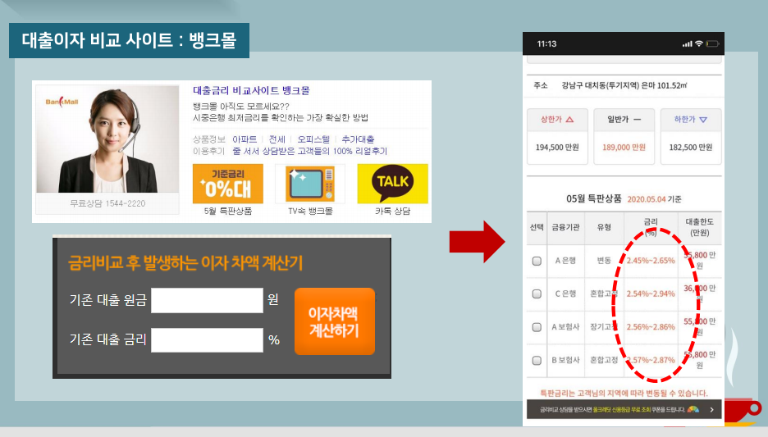Click the 182,500 만원 price value

click(x=691, y=148)
